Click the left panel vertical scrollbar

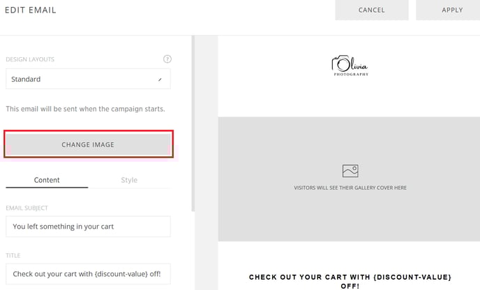coord(193,123)
